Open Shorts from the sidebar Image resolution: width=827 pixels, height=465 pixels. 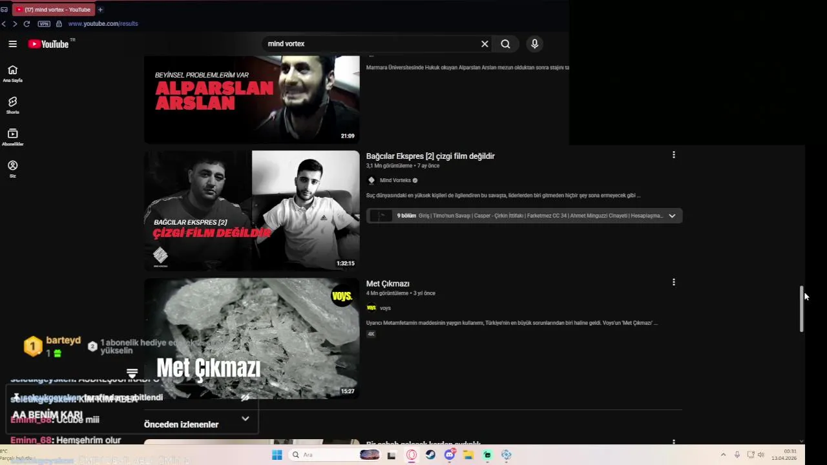12,105
